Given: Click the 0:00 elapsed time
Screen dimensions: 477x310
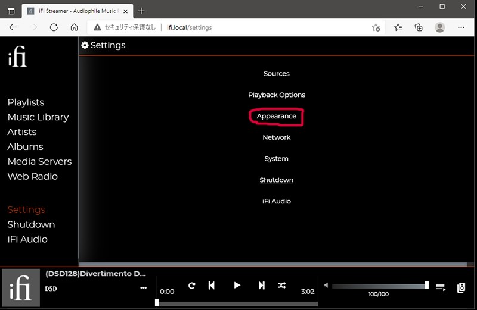Looking at the screenshot, I should click(x=167, y=292).
